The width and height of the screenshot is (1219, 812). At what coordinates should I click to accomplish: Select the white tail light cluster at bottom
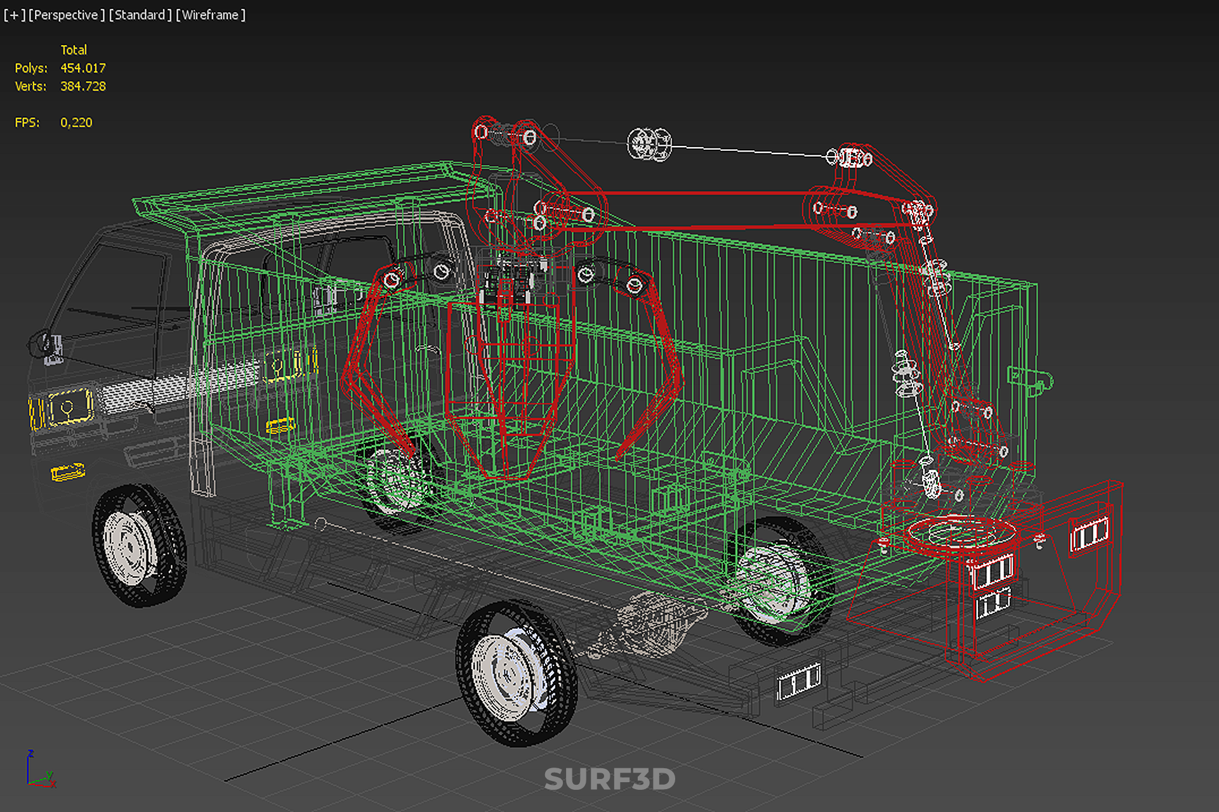point(799,683)
